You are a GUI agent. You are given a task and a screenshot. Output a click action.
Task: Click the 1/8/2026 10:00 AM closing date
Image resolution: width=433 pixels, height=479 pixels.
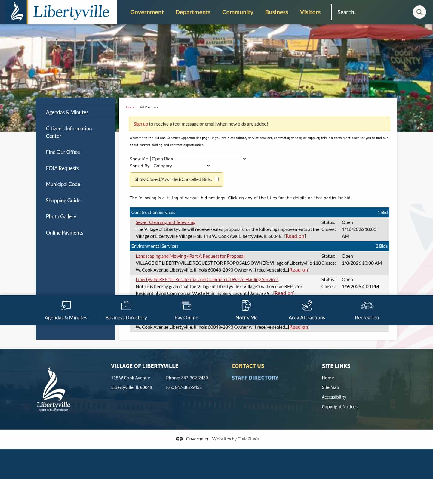(x=362, y=263)
